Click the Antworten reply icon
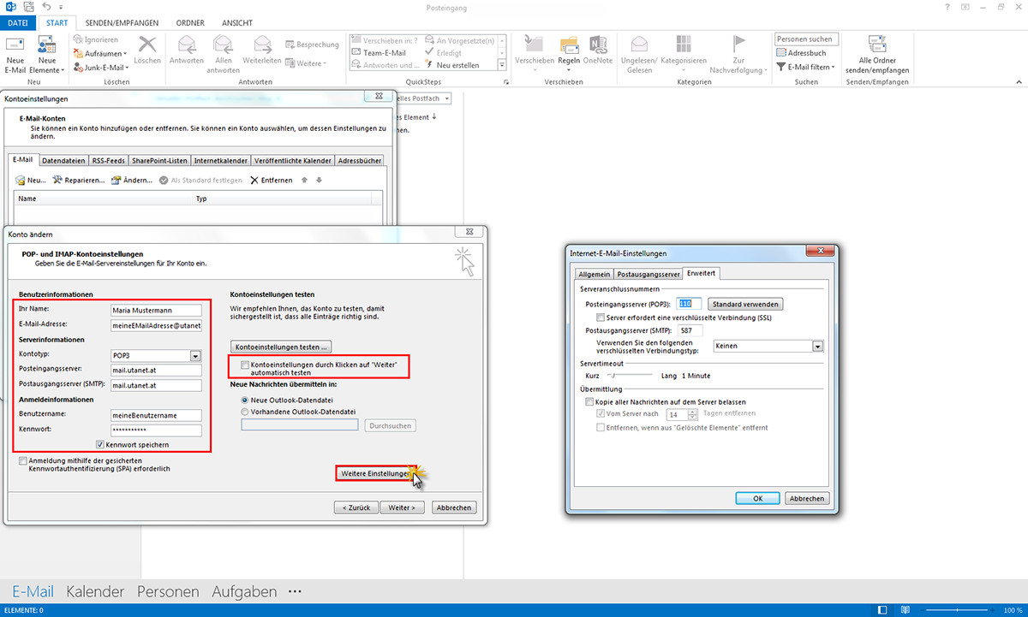Viewport: 1028px width, 617px height. pyautogui.click(x=187, y=50)
